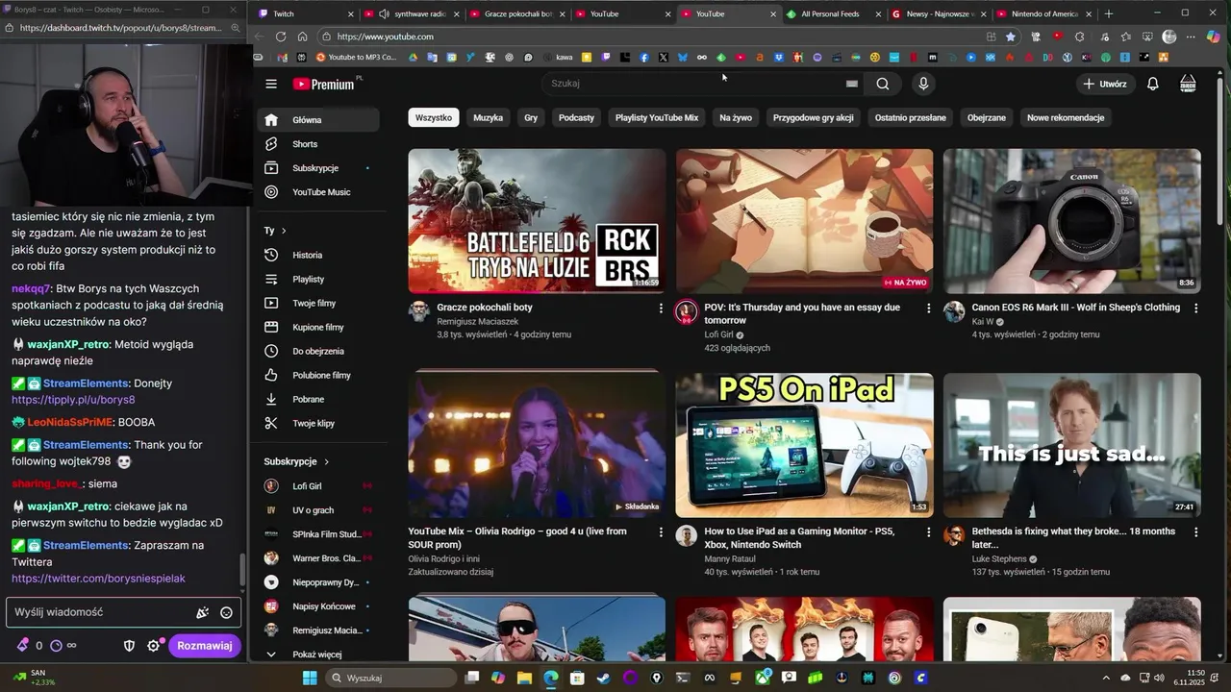Image resolution: width=1231 pixels, height=692 pixels.
Task: Switch to the Twitch browser tab
Action: (303, 13)
